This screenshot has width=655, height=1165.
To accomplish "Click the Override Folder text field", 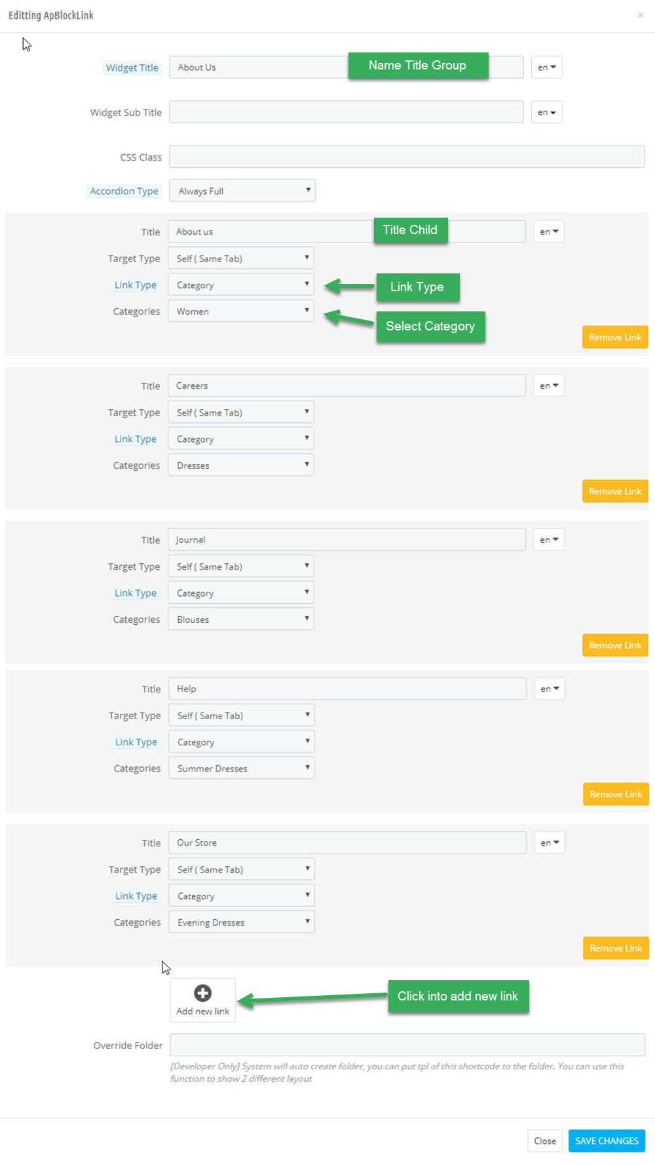I will coord(407,1045).
